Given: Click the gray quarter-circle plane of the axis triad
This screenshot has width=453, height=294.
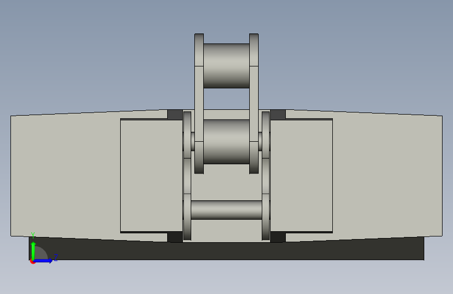Looking at the screenshot, I should coord(41,253).
